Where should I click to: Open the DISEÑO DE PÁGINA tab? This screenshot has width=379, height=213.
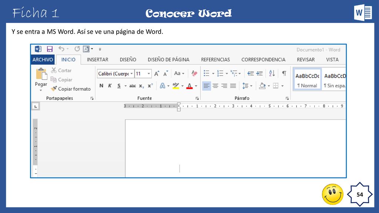coord(168,60)
